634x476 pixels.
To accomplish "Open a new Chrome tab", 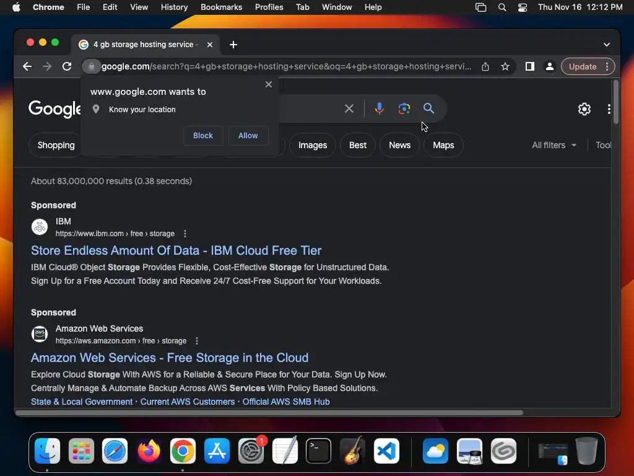I will (233, 45).
